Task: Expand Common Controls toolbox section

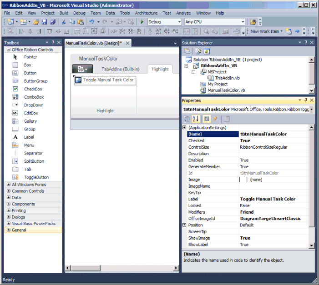Action: coord(9,191)
